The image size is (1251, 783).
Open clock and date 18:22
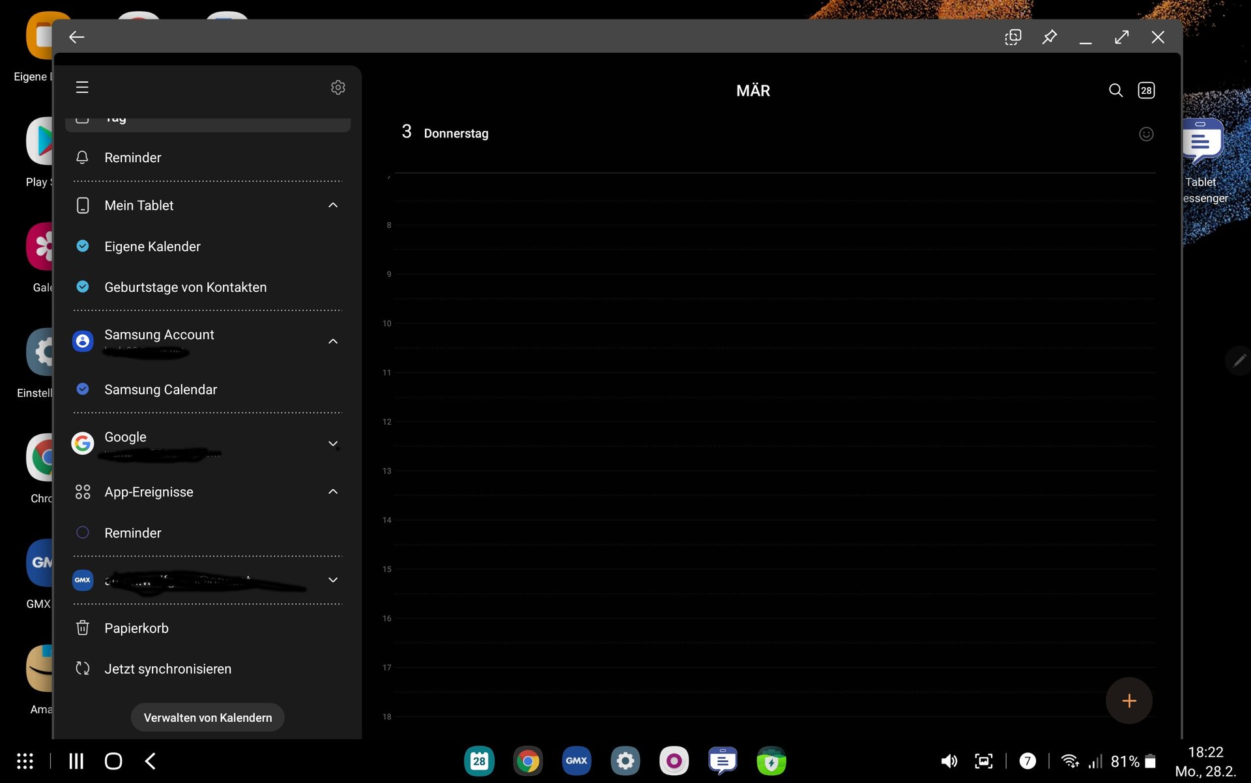tap(1205, 762)
